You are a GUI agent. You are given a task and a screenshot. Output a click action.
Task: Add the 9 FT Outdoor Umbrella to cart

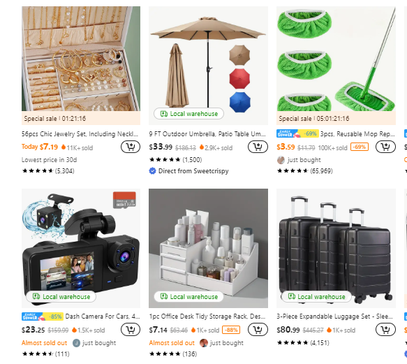click(x=258, y=147)
